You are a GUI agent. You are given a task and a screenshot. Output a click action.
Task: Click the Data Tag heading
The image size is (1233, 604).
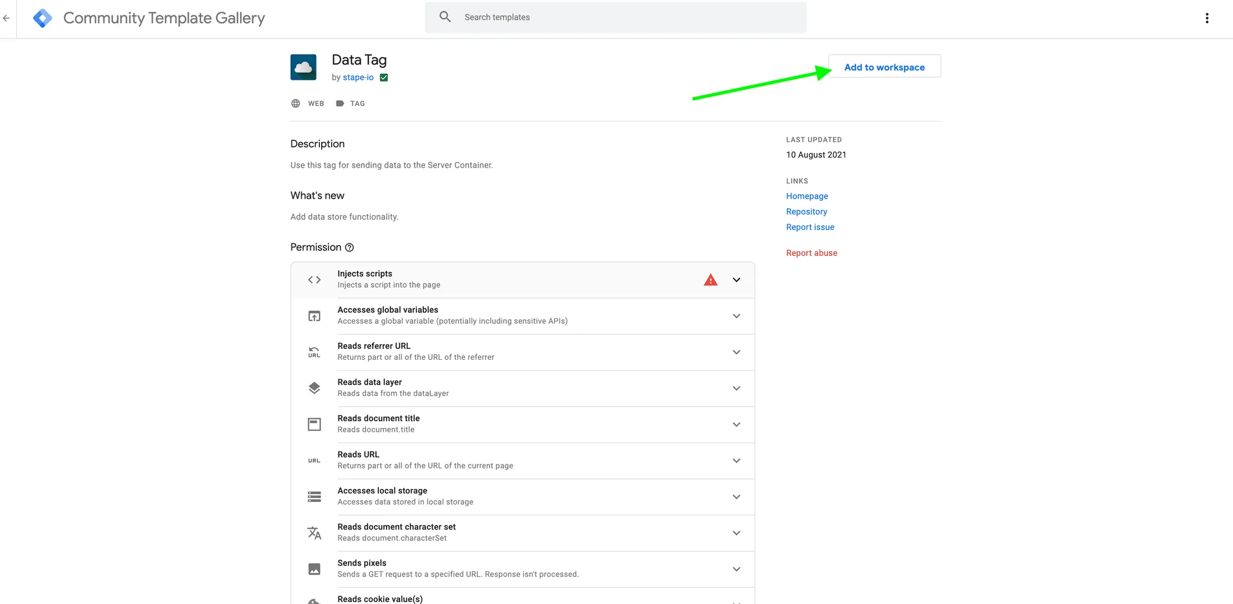tap(359, 60)
